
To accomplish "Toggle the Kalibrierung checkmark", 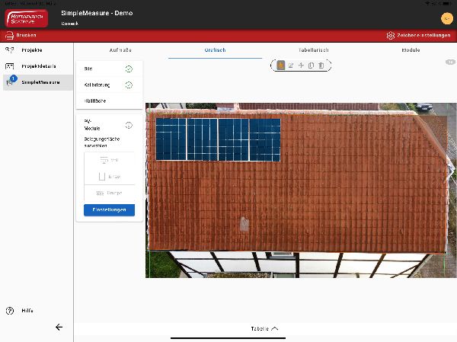I will [x=129, y=85].
